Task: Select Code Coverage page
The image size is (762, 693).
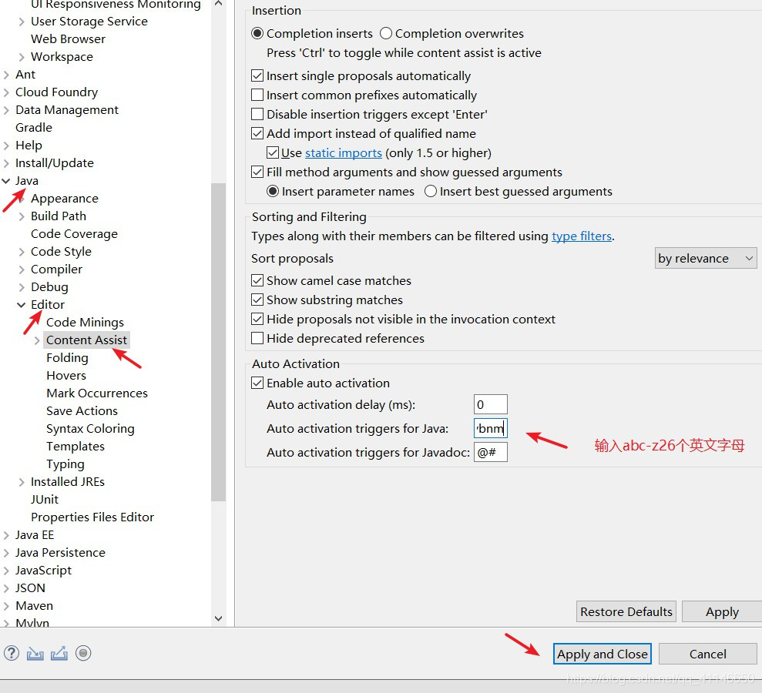Action: pos(75,234)
